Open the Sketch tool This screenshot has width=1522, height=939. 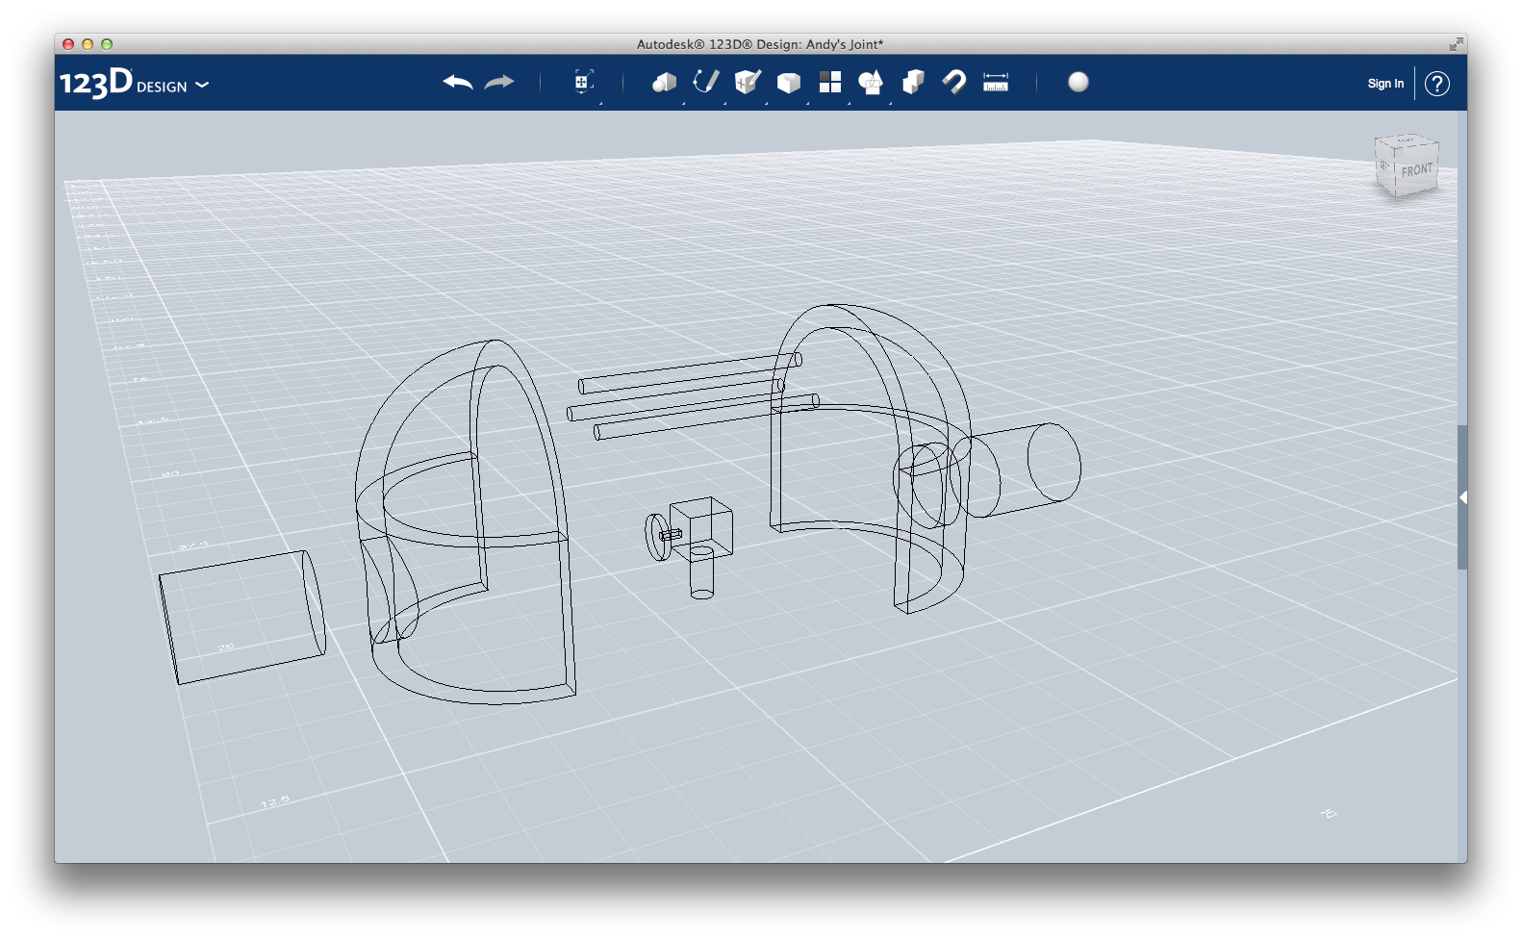coord(706,83)
